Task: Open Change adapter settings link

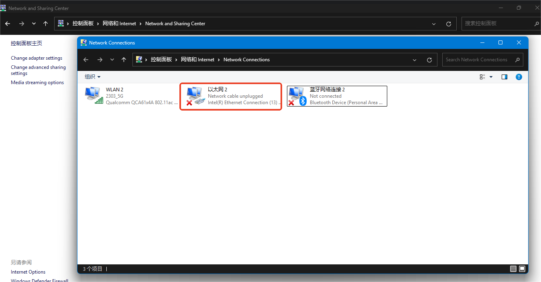Action: 37,58
